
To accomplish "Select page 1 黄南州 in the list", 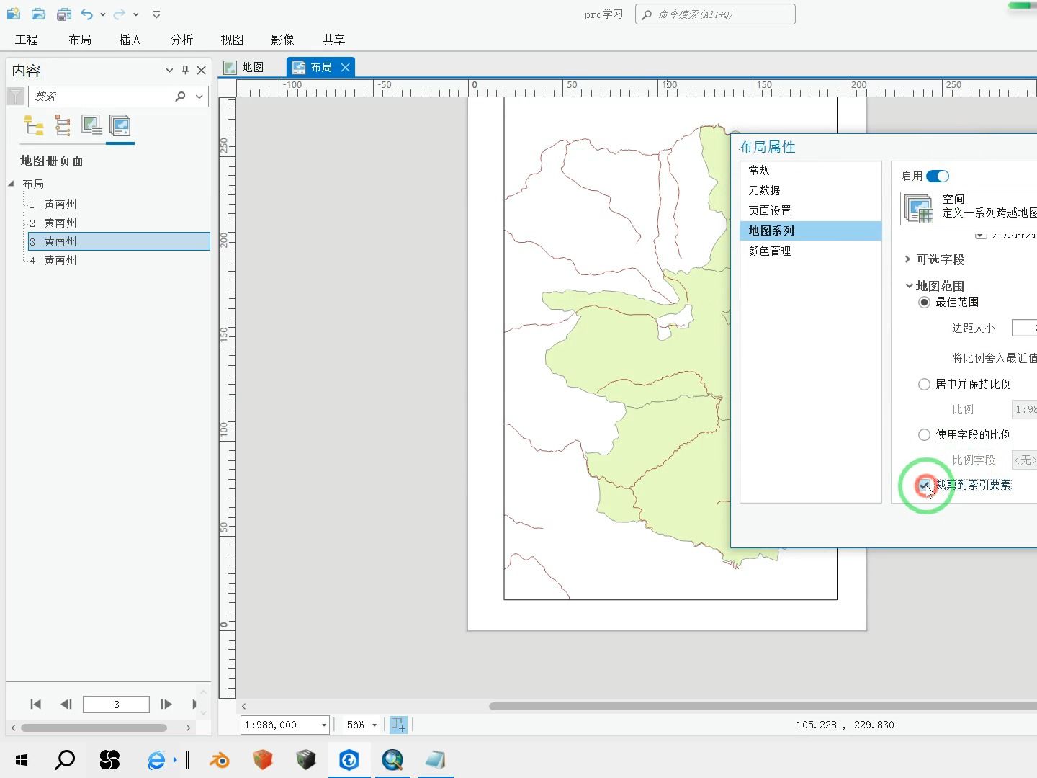I will (x=118, y=204).
